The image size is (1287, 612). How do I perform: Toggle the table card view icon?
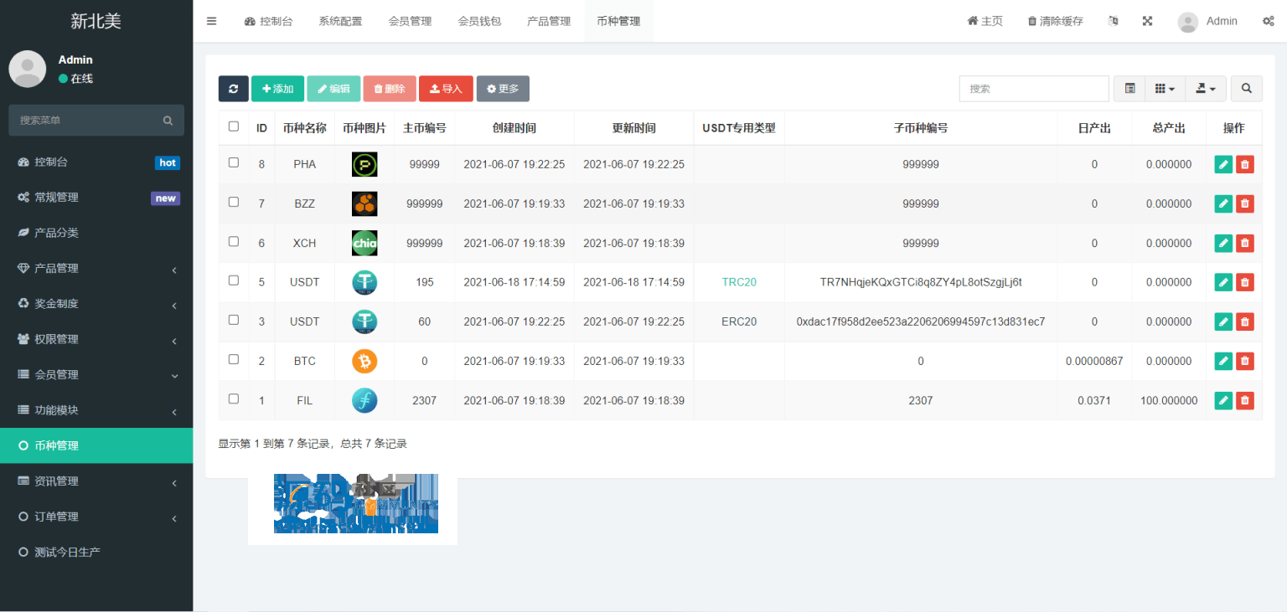coord(1129,89)
